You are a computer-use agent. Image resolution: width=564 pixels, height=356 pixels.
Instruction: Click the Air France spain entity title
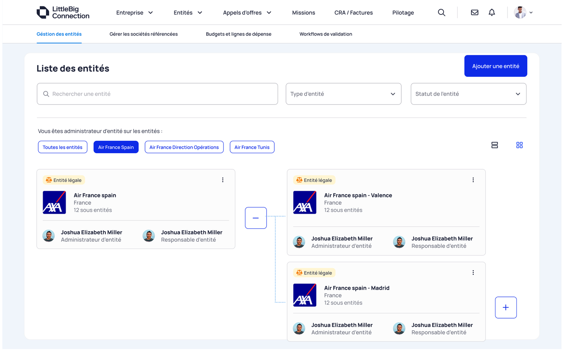[x=95, y=195]
